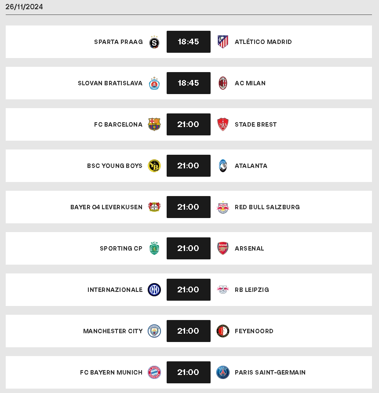379x393 pixels.
Task: Open the Slovan Bratislava team name link
Action: tap(110, 83)
